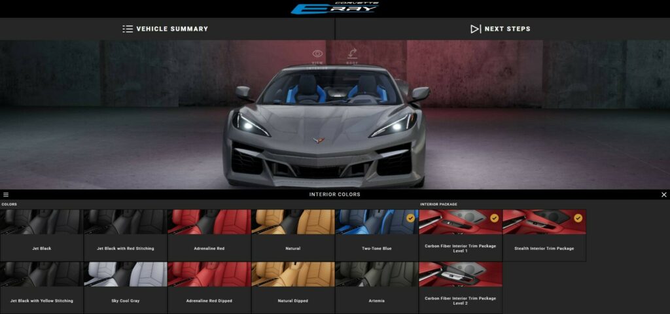Image resolution: width=670 pixels, height=314 pixels.
Task: Pick the Adrenaline Red Dipped interior
Action: (209, 287)
